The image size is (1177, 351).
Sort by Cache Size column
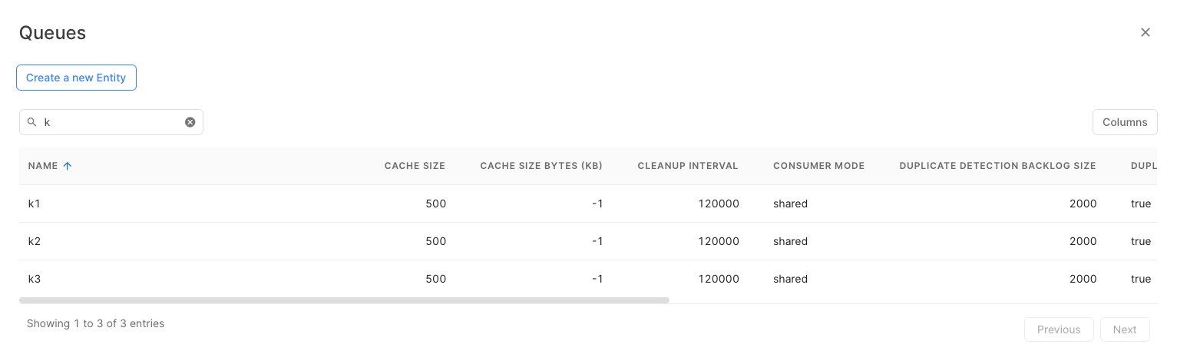tap(415, 166)
